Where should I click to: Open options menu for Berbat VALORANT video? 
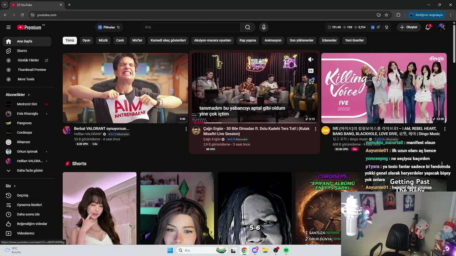186,129
